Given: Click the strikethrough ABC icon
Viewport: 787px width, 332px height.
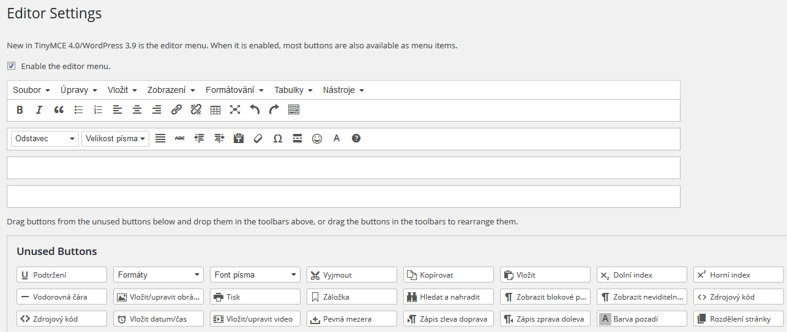Looking at the screenshot, I should click(x=180, y=139).
